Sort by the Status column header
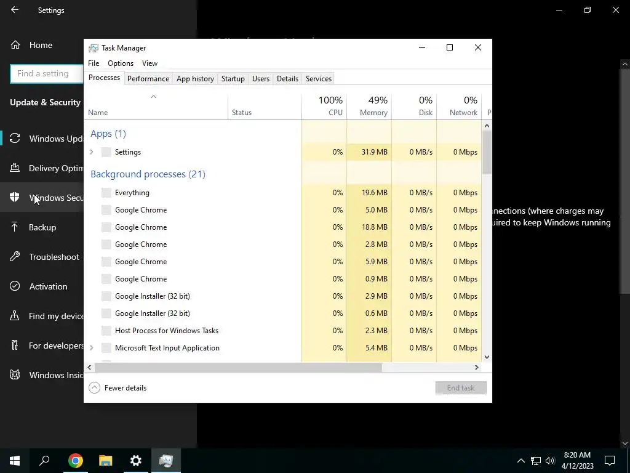The height and width of the screenshot is (473, 630). pyautogui.click(x=265, y=106)
